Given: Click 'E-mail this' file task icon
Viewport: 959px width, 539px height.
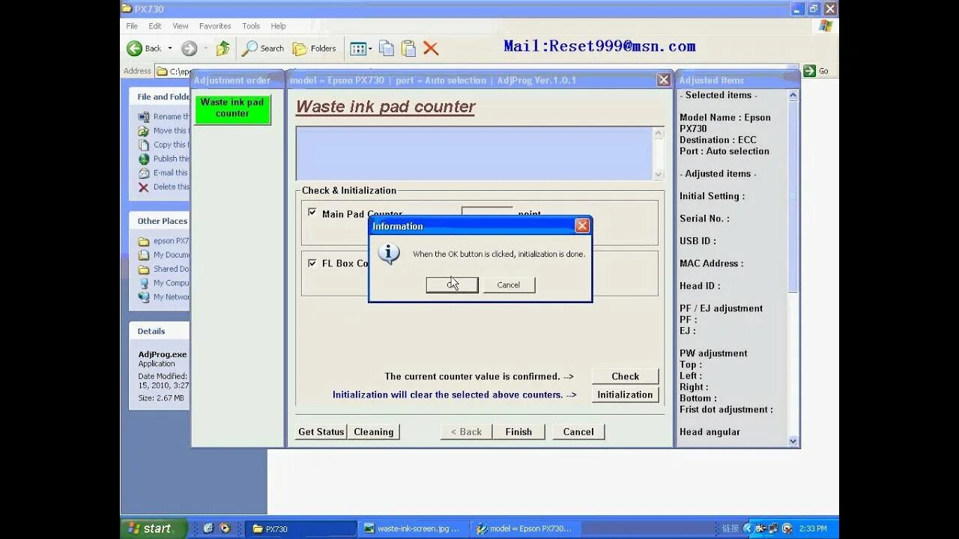Looking at the screenshot, I should point(144,173).
